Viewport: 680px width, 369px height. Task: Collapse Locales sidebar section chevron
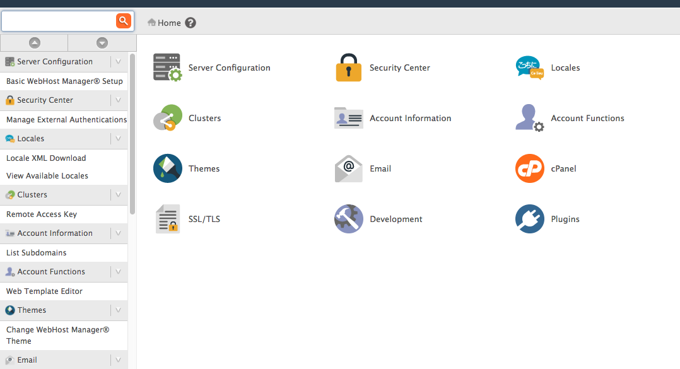pyautogui.click(x=119, y=139)
